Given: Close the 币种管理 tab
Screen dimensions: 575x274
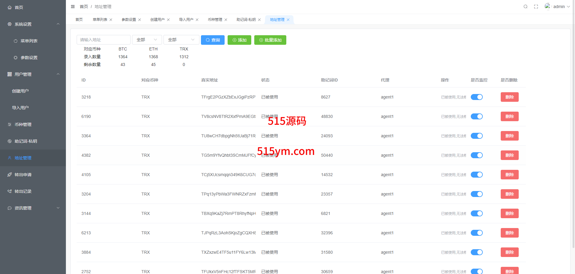Looking at the screenshot, I should tap(226, 20).
